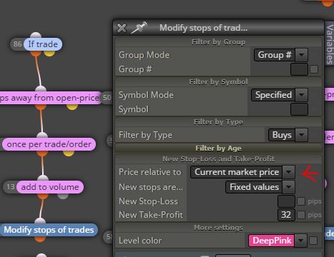Click the orange output connector under If trade

tap(36, 53)
